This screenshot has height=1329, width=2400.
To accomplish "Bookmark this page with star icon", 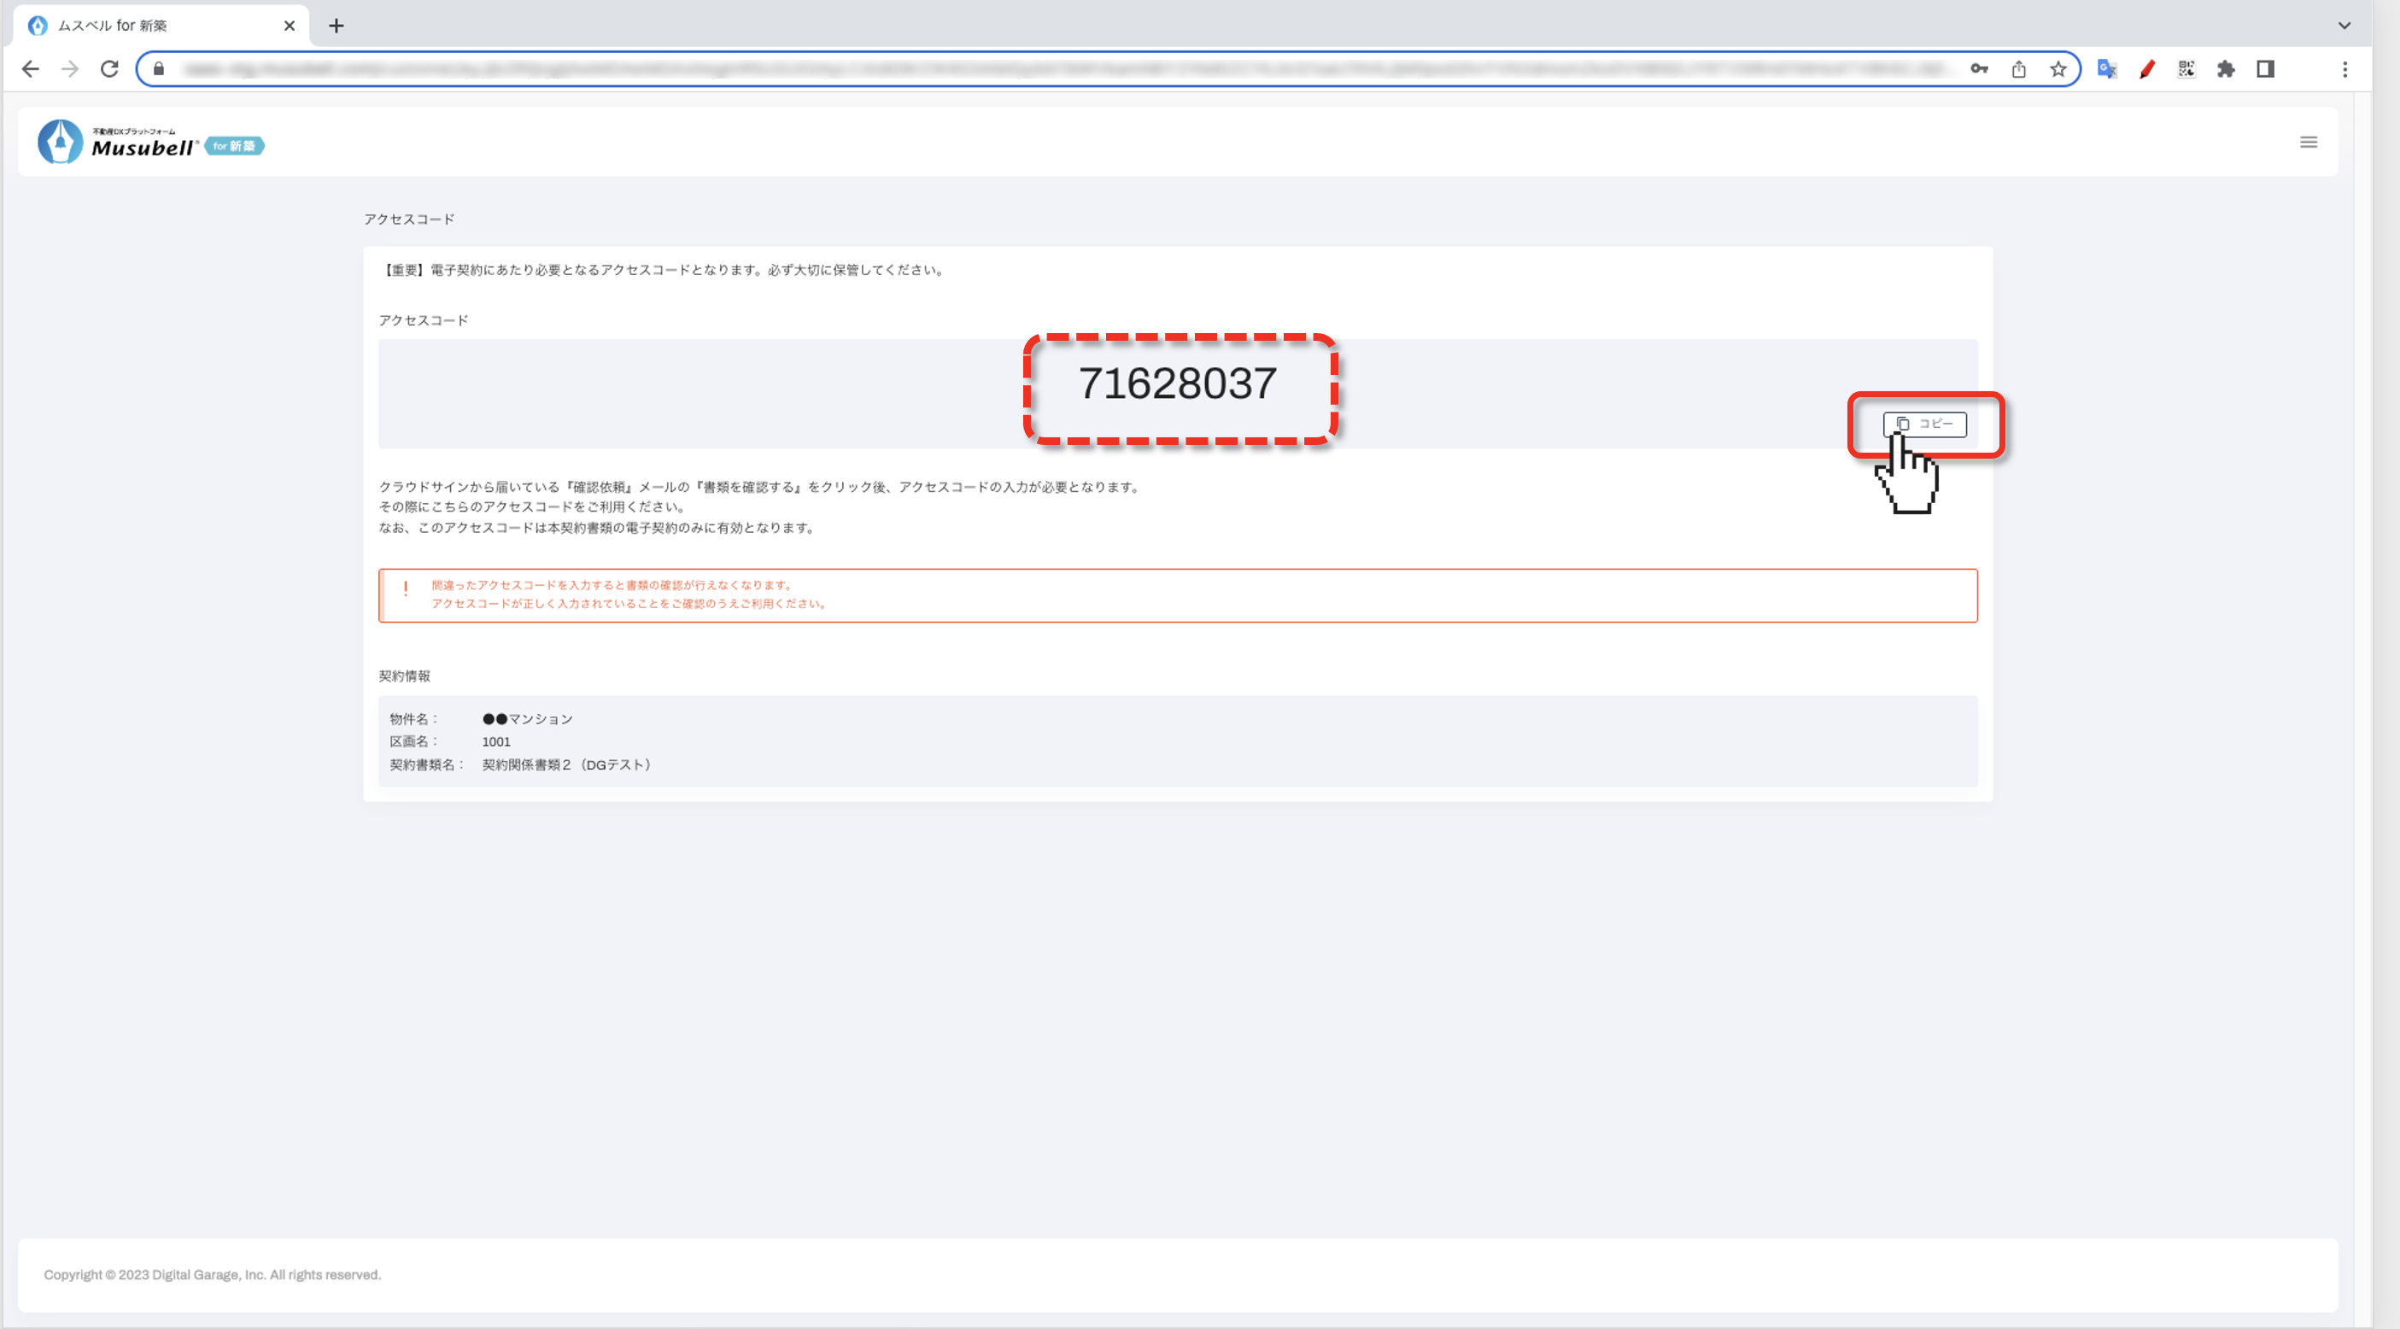I will coord(2058,69).
